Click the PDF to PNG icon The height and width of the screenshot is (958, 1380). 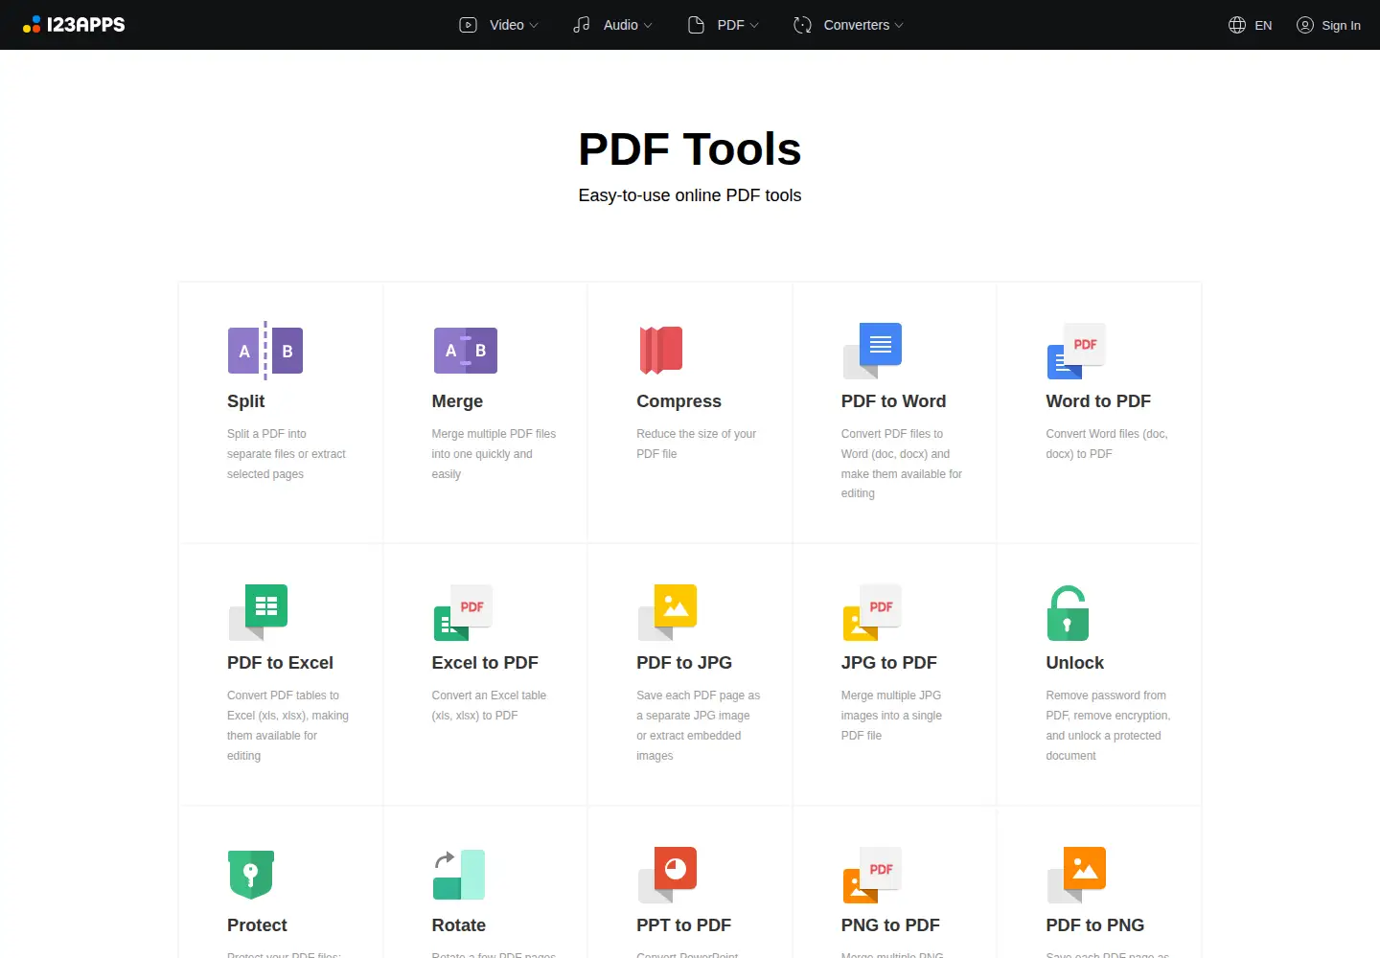click(x=1077, y=875)
